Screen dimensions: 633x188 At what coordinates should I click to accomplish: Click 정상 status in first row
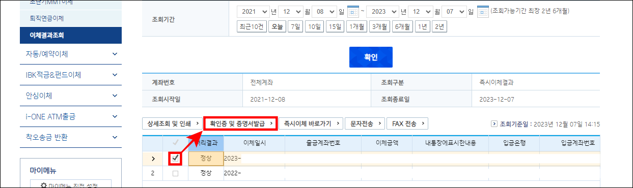[206, 159]
